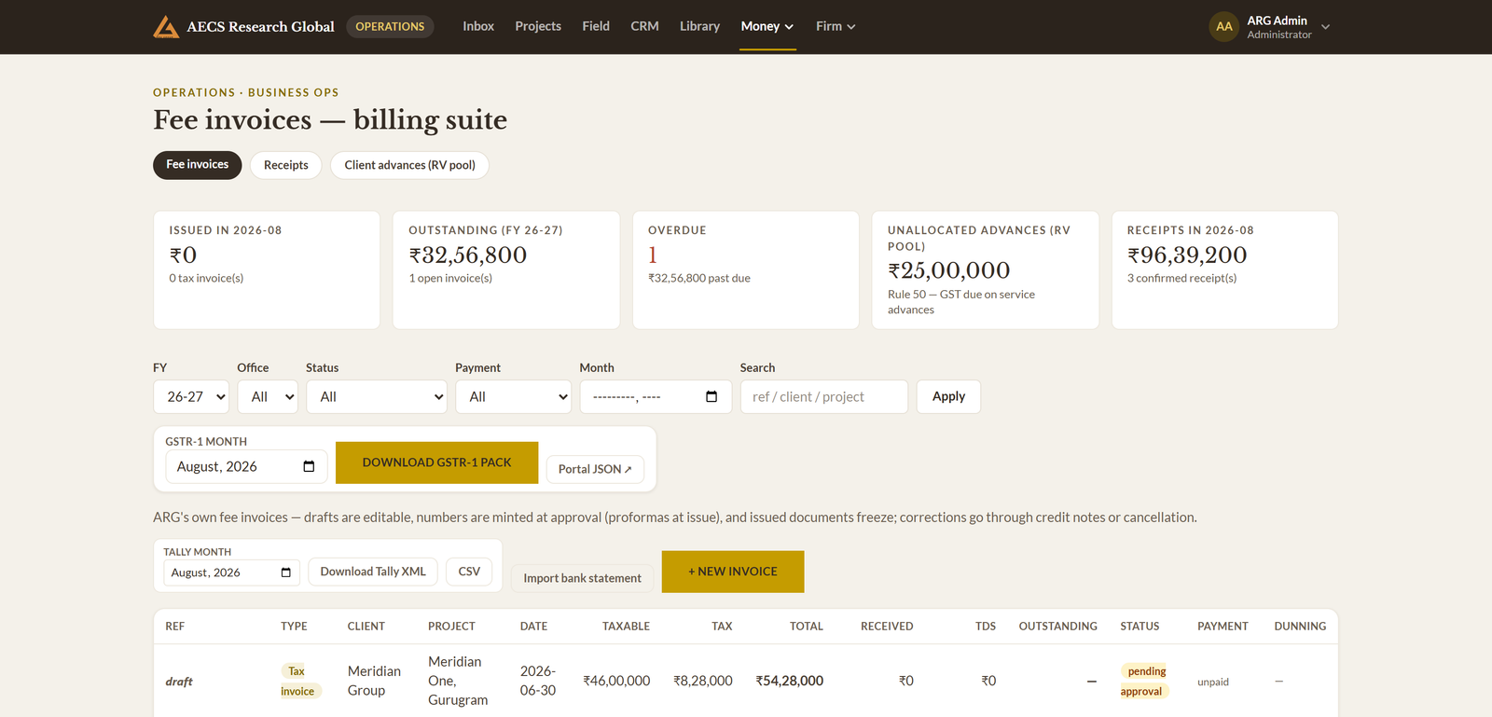Focus the ref / client / project search field

tap(824, 397)
